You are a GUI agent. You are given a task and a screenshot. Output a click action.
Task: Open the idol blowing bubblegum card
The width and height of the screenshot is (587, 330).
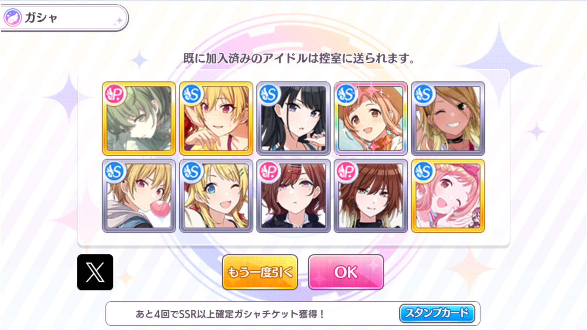pos(139,196)
